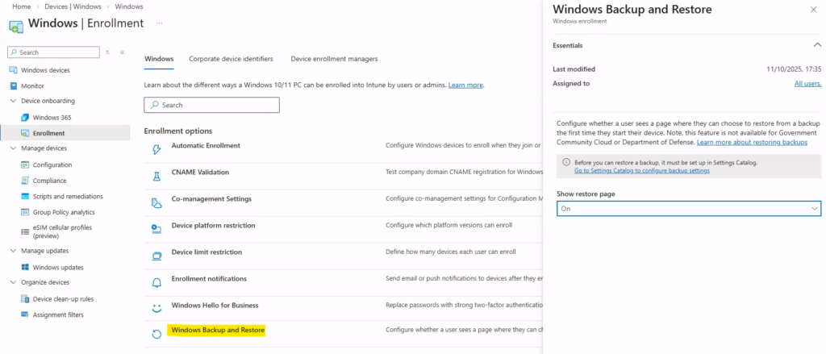Open the Show restore page dropdown
This screenshot has width=826, height=354.
(x=689, y=208)
